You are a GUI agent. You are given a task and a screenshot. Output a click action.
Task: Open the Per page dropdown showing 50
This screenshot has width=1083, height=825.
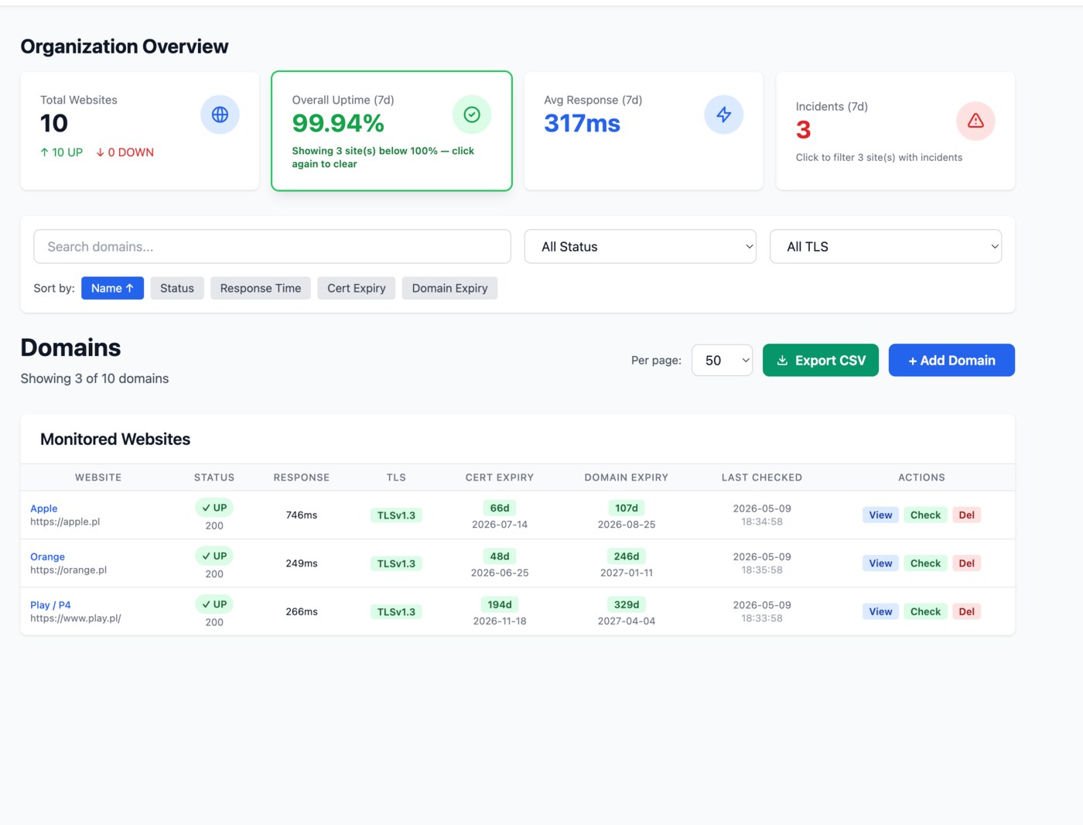(722, 360)
